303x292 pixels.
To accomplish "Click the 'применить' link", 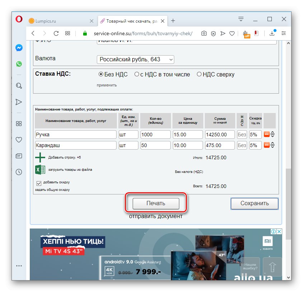I will (x=106, y=85).
